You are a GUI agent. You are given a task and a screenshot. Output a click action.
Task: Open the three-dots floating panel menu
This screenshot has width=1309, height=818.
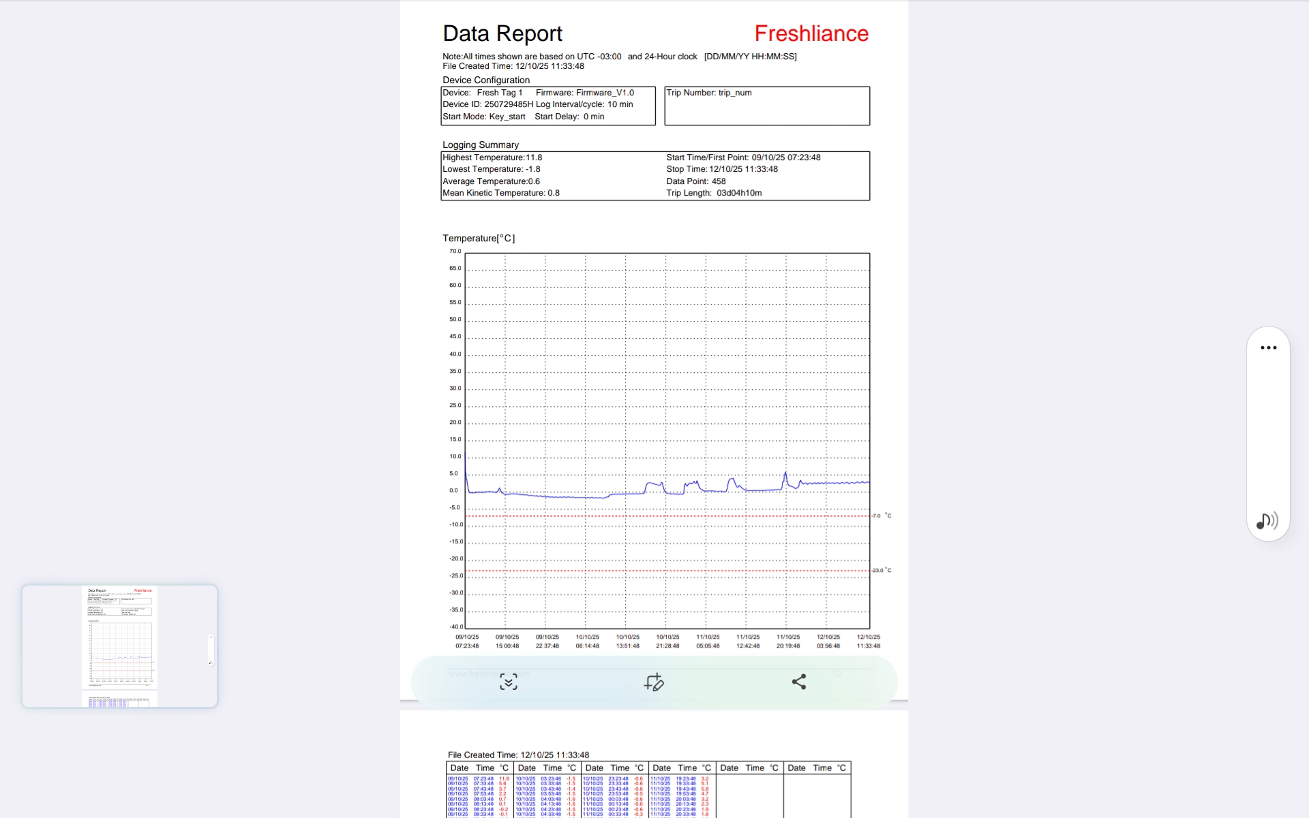point(1268,348)
